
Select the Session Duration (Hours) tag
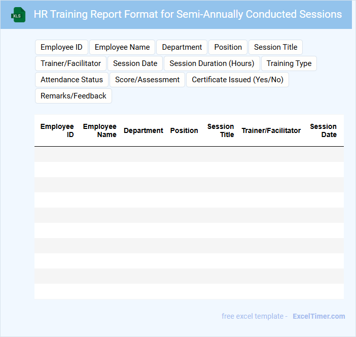(211, 63)
